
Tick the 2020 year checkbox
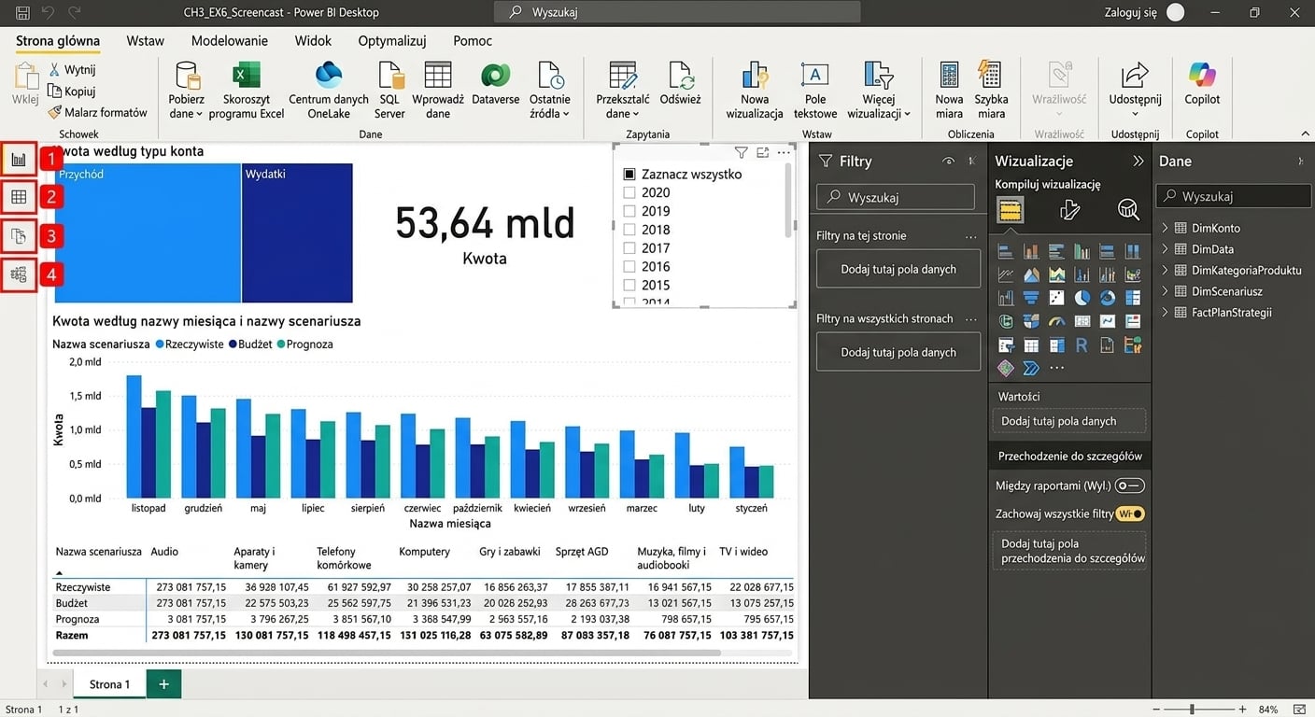[x=629, y=193]
